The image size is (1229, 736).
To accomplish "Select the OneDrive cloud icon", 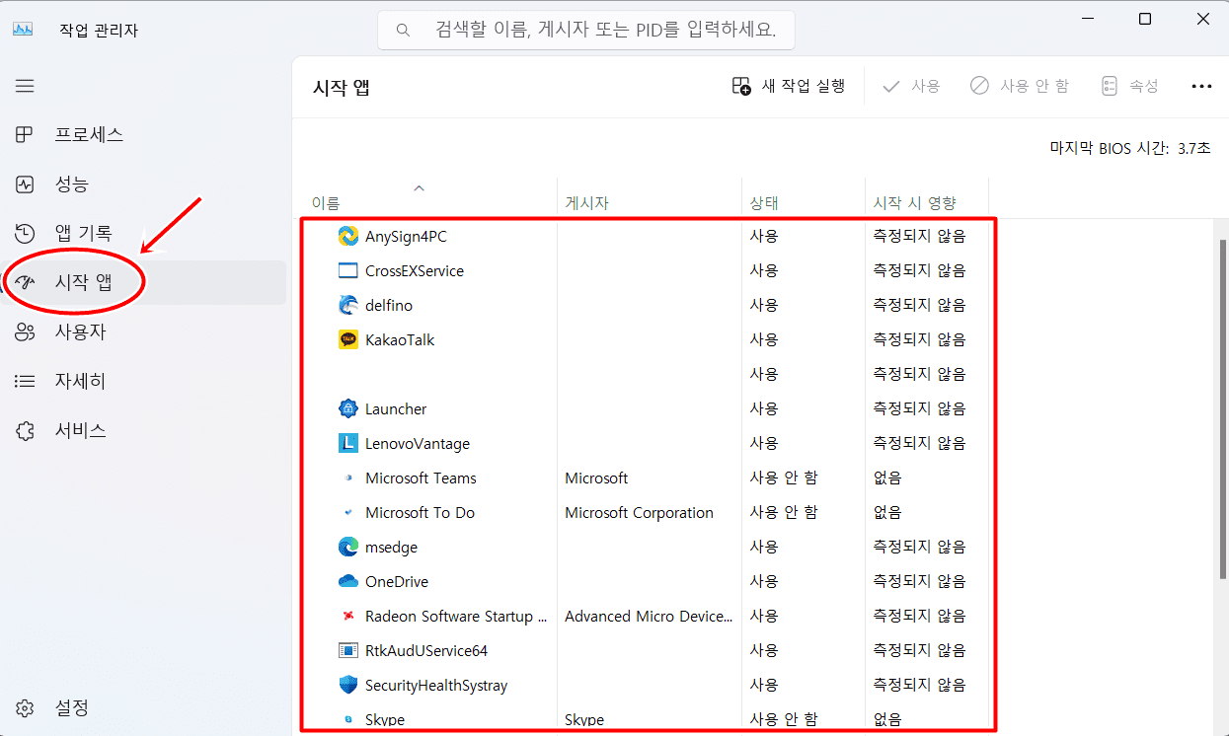I will point(347,581).
